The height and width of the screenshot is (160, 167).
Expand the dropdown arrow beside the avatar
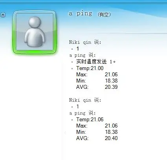tap(3, 14)
